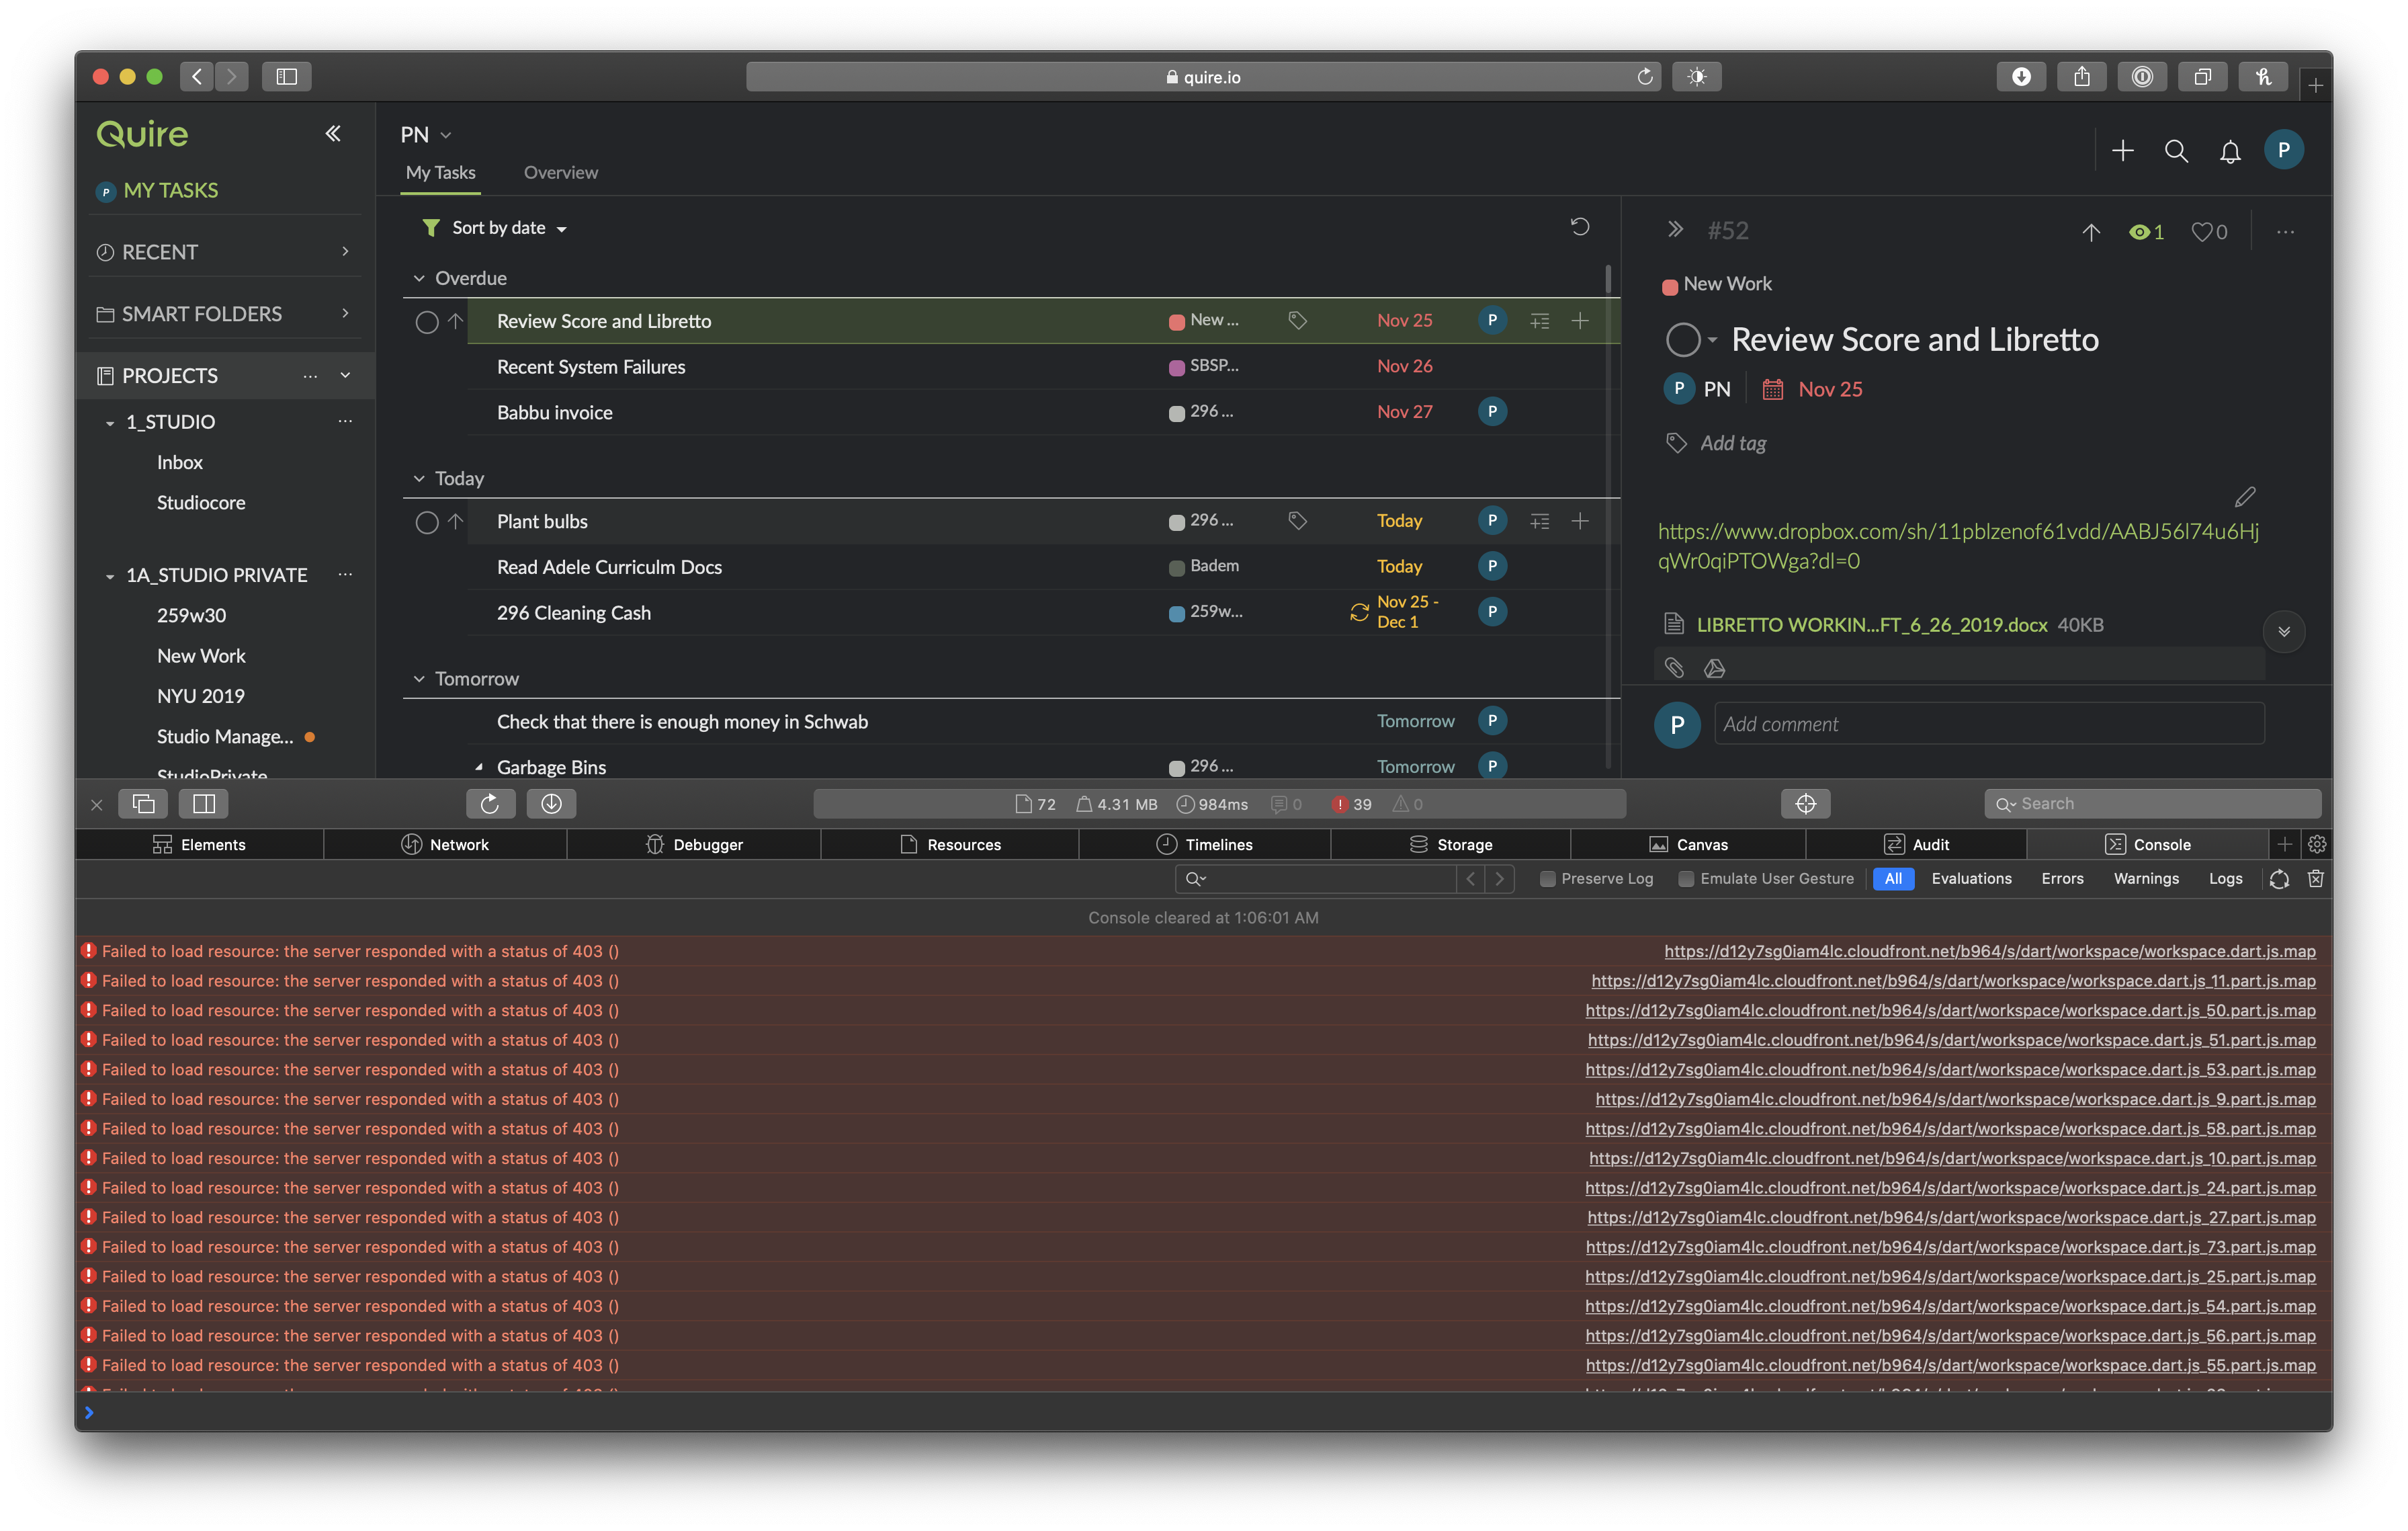This screenshot has height=1531, width=2408.
Task: Click Safari share icon
Action: point(2081,77)
